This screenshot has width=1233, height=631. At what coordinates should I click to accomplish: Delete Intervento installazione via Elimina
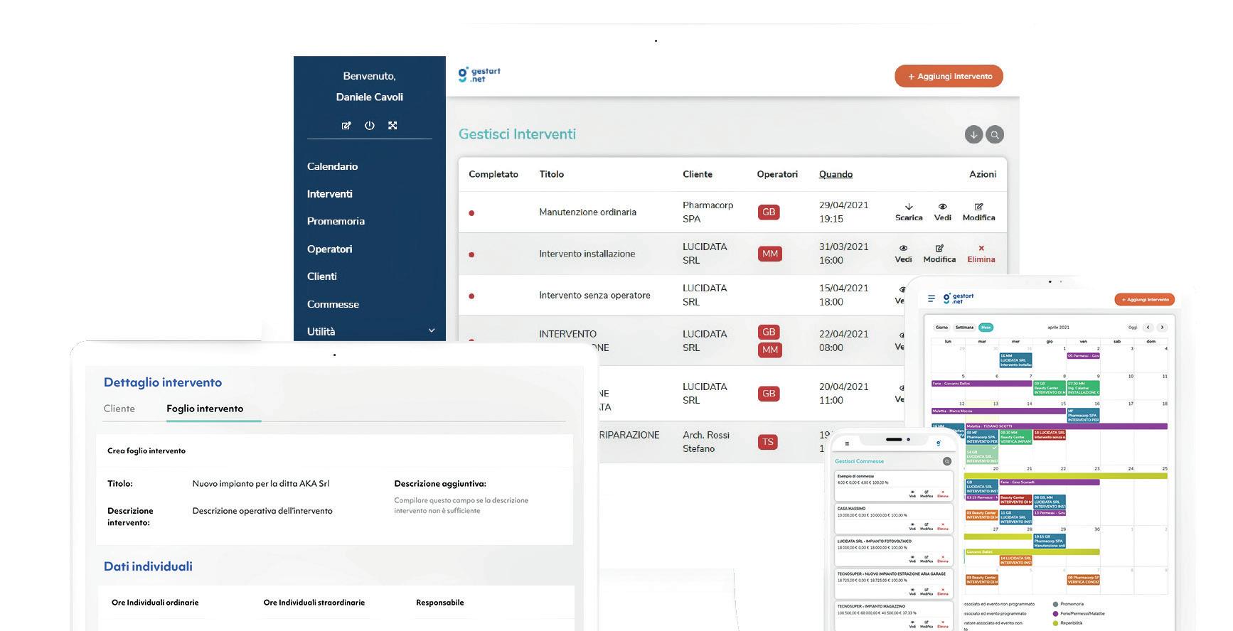[x=981, y=254]
